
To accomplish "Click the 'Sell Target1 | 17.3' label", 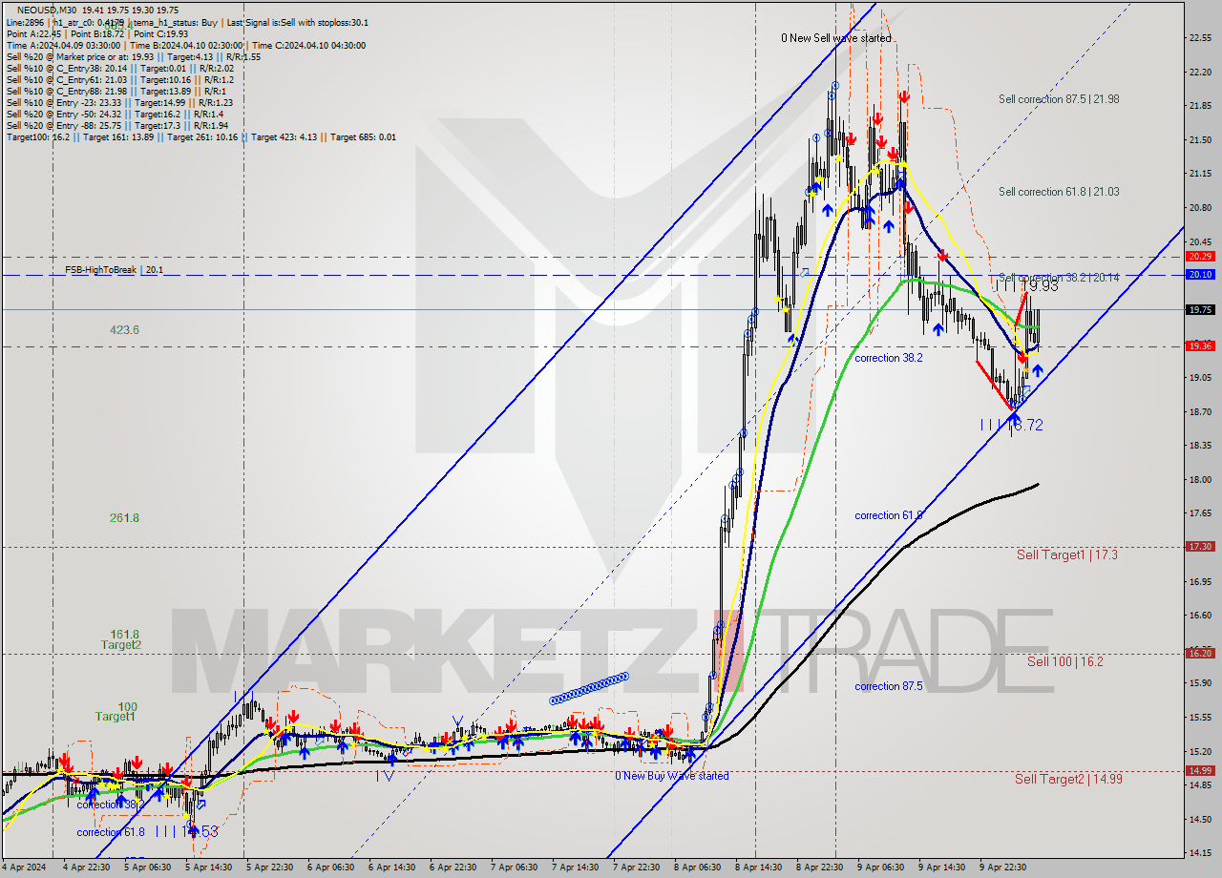I will pyautogui.click(x=1066, y=554).
